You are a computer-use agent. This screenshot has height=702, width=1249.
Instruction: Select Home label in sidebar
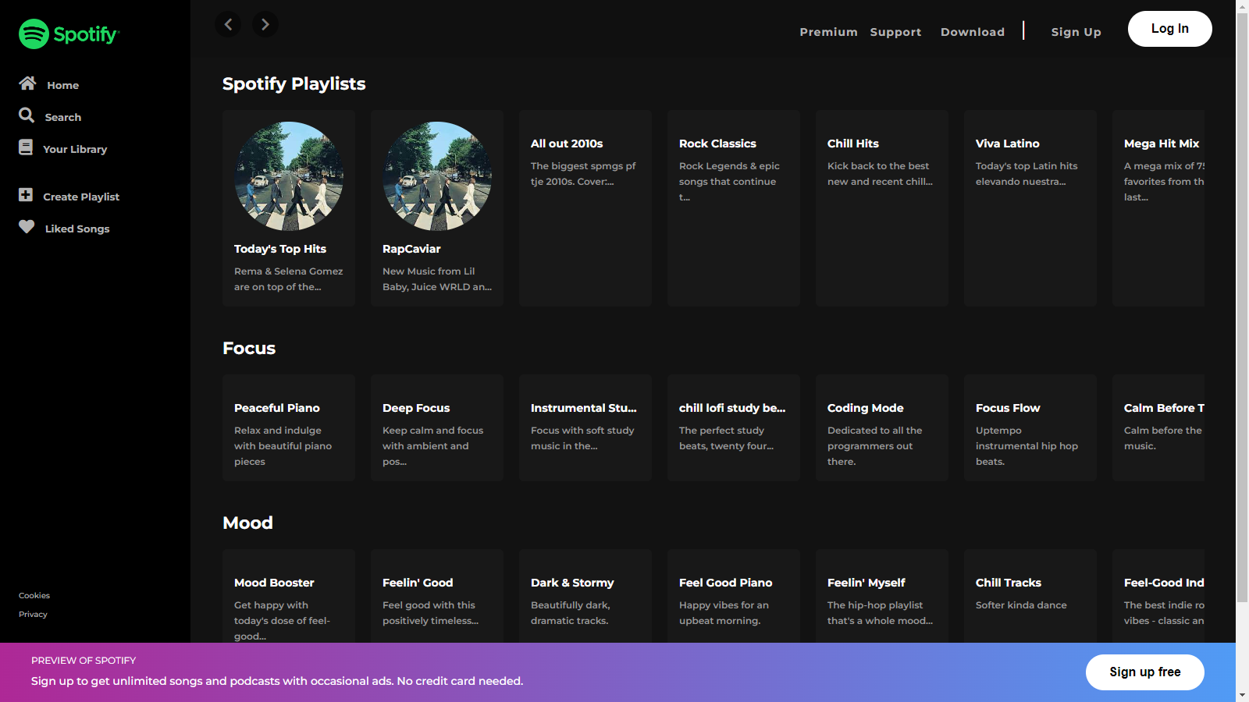[x=62, y=85]
